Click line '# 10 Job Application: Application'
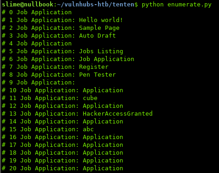The width and height of the screenshot is (219, 173). (x=63, y=90)
